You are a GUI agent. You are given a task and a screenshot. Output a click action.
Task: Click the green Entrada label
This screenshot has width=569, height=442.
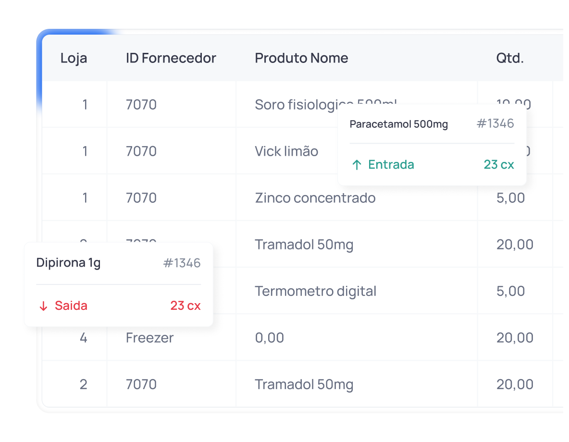pos(391,165)
